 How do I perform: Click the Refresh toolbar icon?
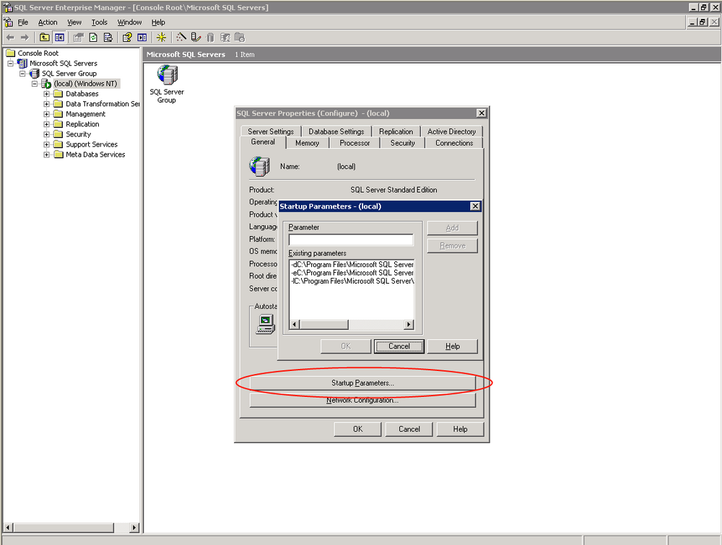click(x=93, y=38)
